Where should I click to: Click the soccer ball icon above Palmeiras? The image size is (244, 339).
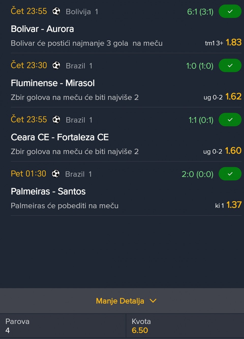tap(56, 174)
